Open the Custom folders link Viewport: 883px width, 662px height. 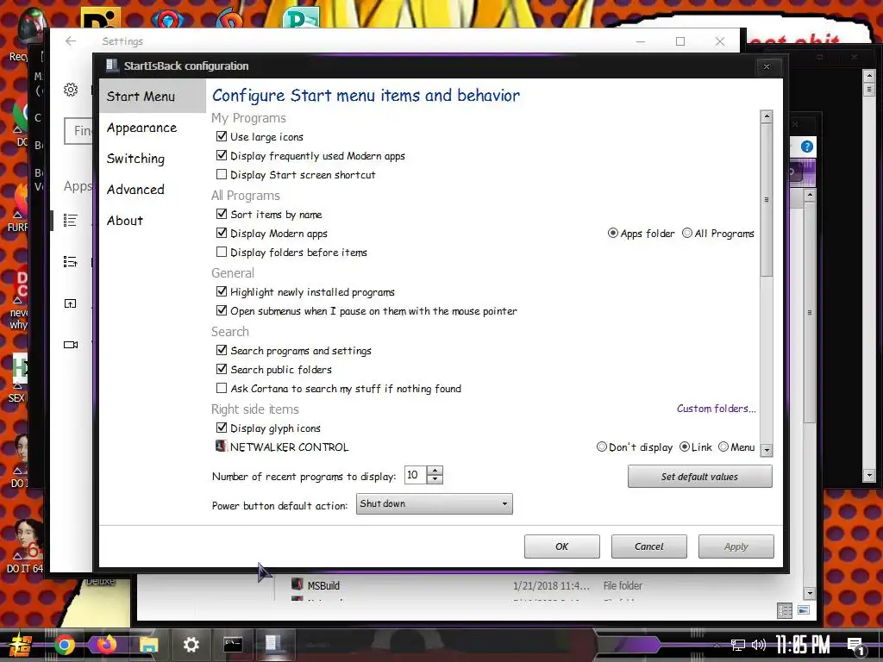click(x=717, y=409)
